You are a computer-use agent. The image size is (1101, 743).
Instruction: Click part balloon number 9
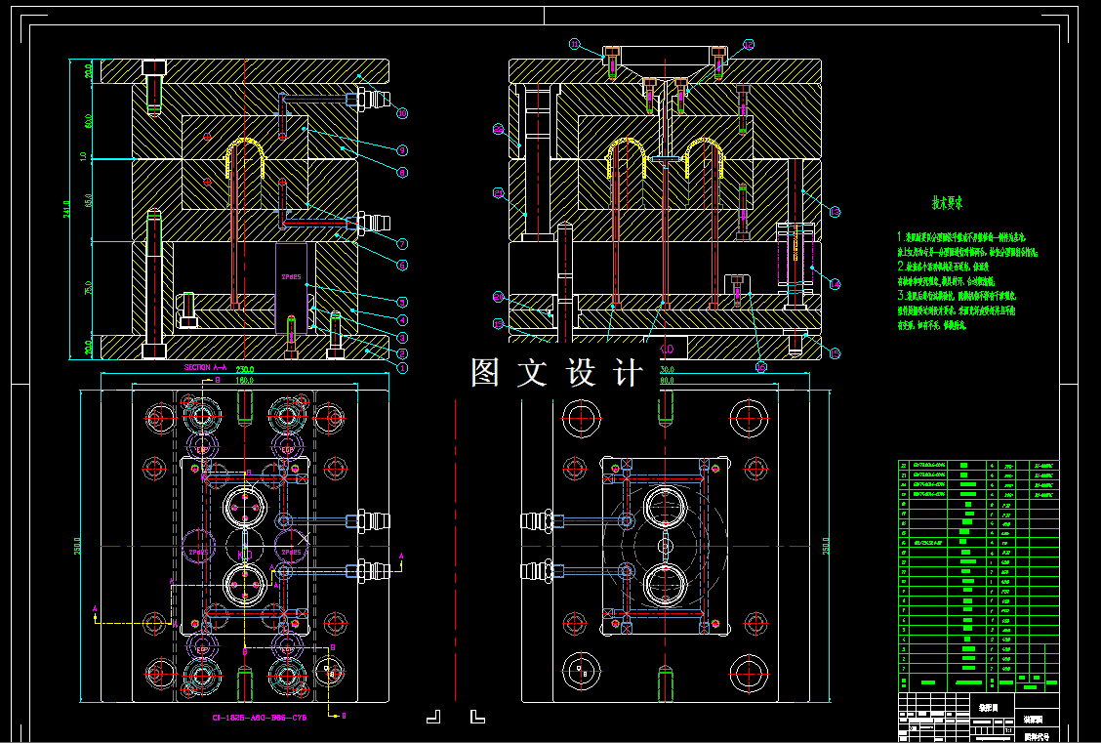402,150
